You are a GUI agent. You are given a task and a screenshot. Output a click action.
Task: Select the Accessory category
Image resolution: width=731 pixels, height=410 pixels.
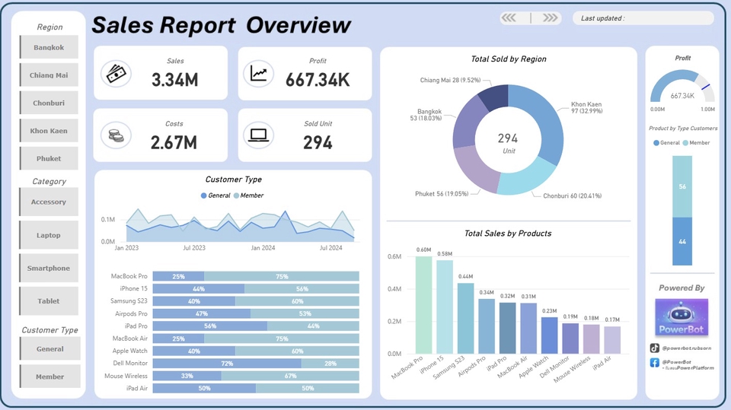49,202
